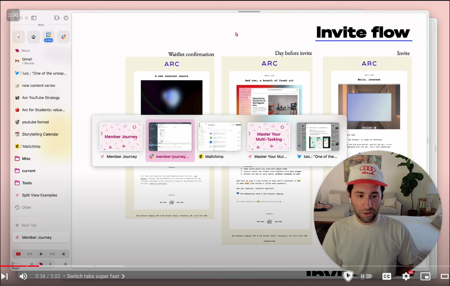The image size is (450, 286).
Task: Open the history clock icon
Action: point(66,18)
